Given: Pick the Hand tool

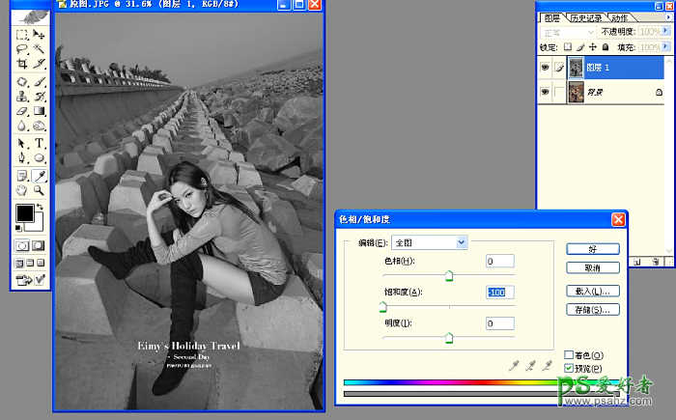Looking at the screenshot, I should [22, 190].
